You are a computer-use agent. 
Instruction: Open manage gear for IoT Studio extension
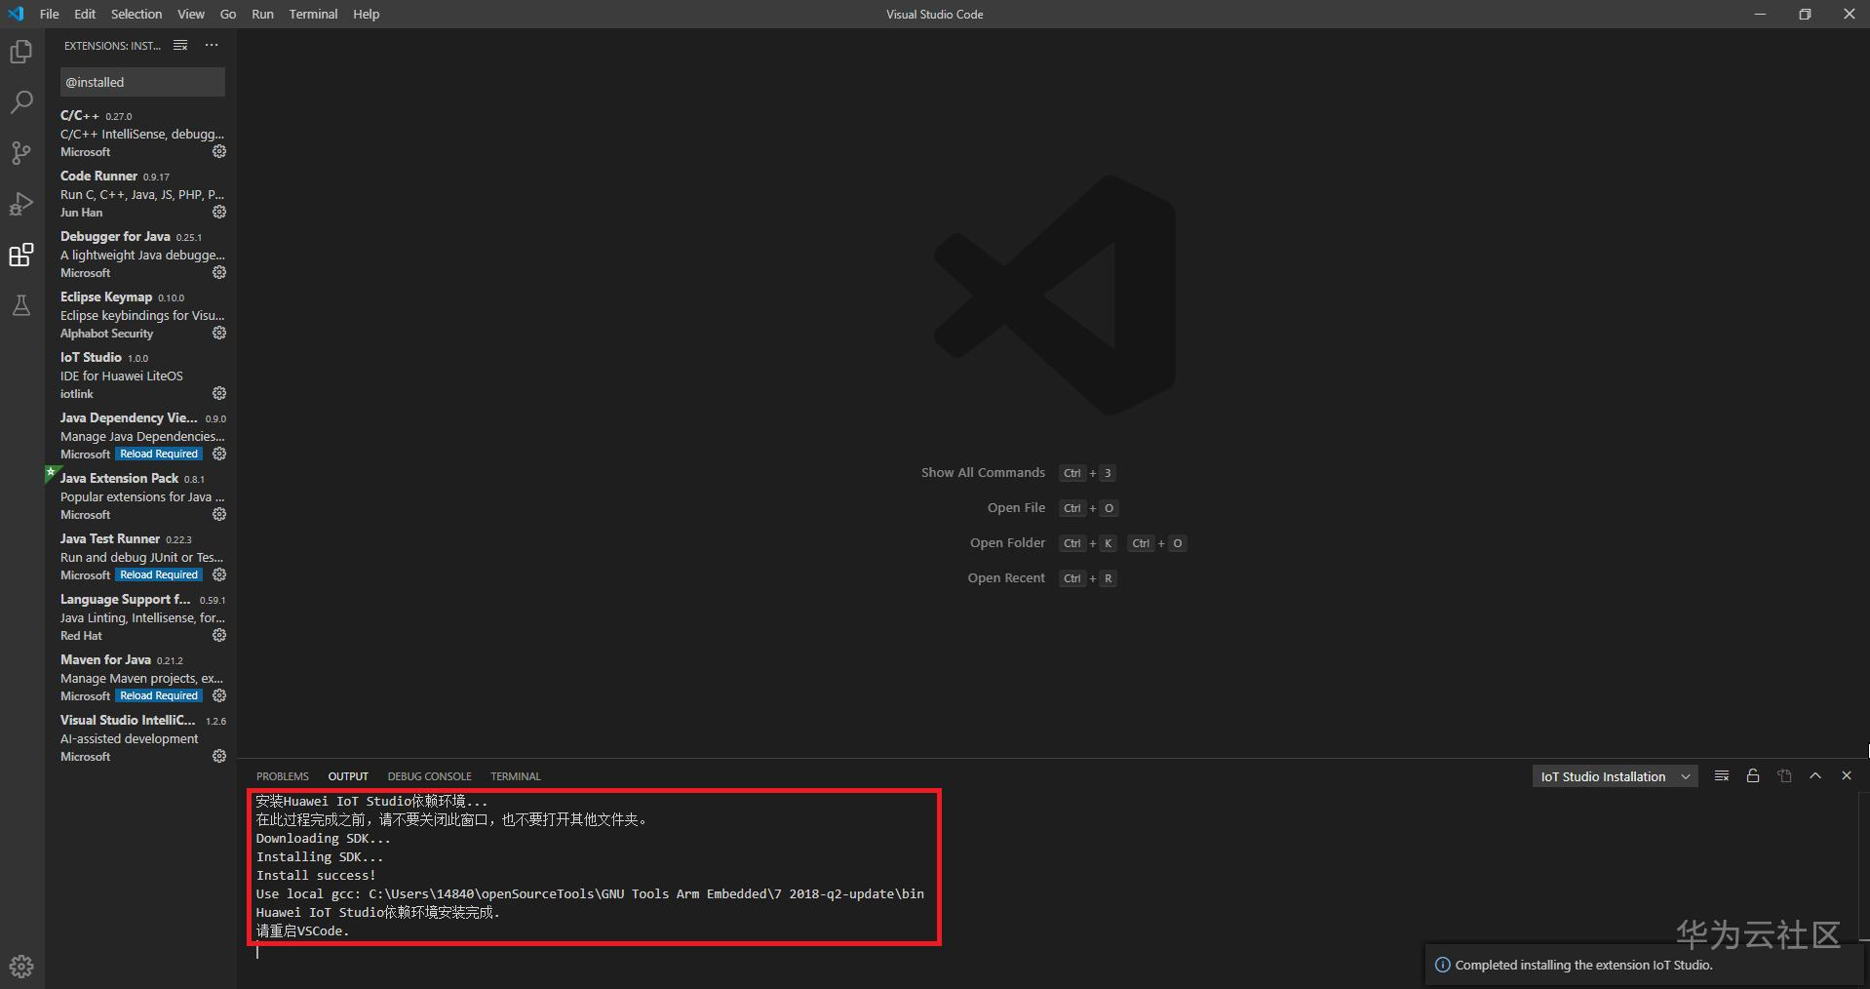219,393
